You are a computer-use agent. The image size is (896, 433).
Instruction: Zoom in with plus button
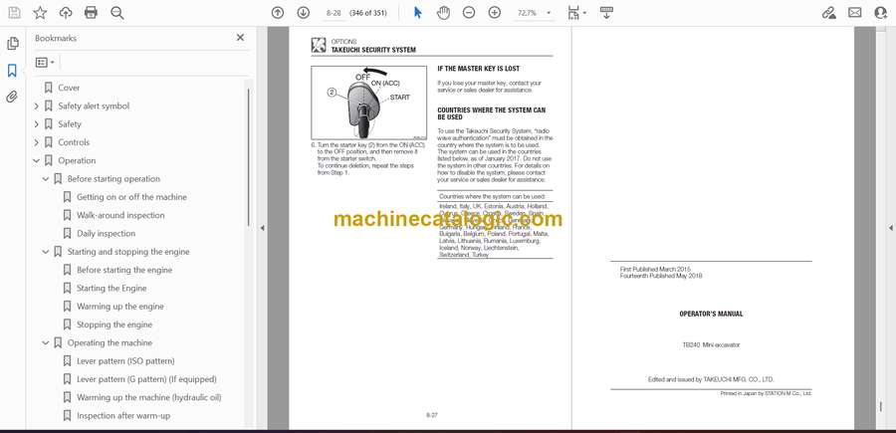point(494,13)
